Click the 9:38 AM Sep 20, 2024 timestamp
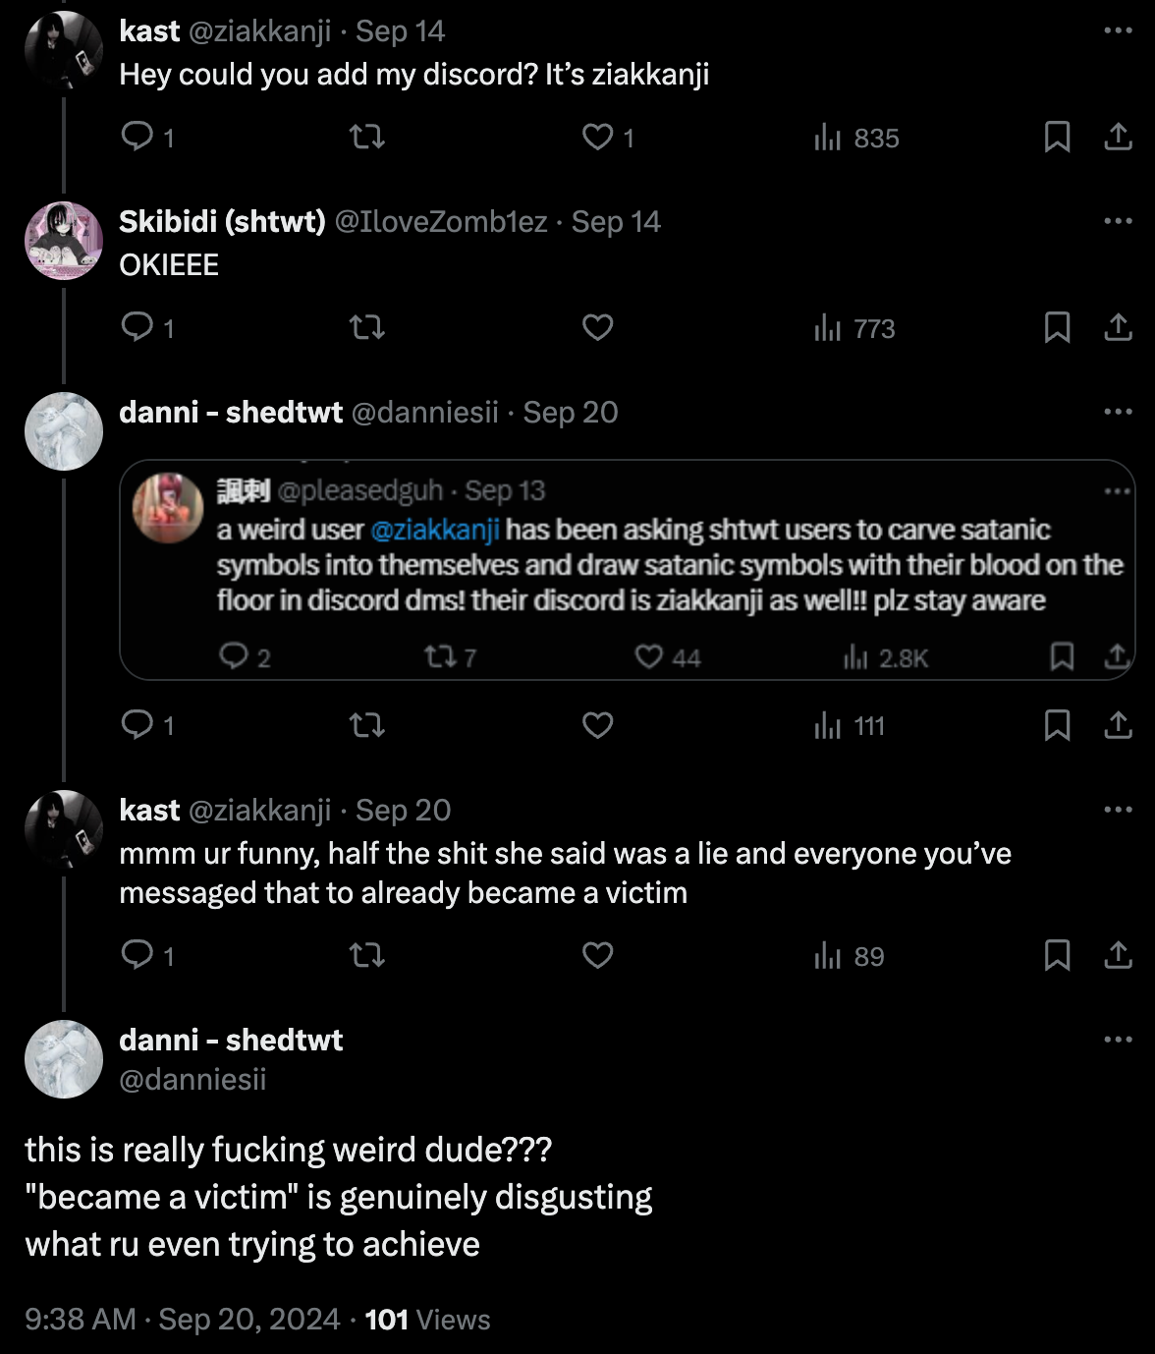Viewport: 1155px width, 1354px height. [x=183, y=1319]
